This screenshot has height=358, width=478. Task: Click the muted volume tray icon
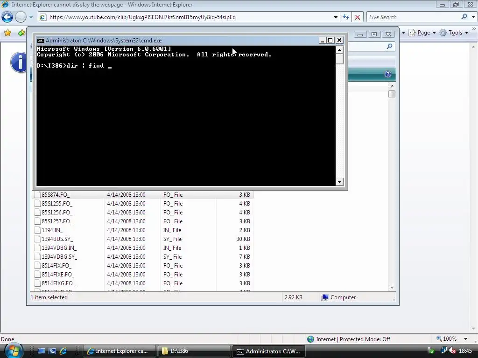[452, 351]
